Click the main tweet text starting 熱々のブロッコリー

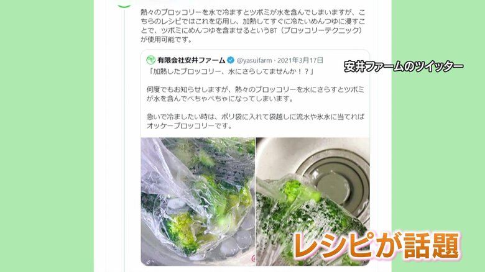tap(252, 26)
